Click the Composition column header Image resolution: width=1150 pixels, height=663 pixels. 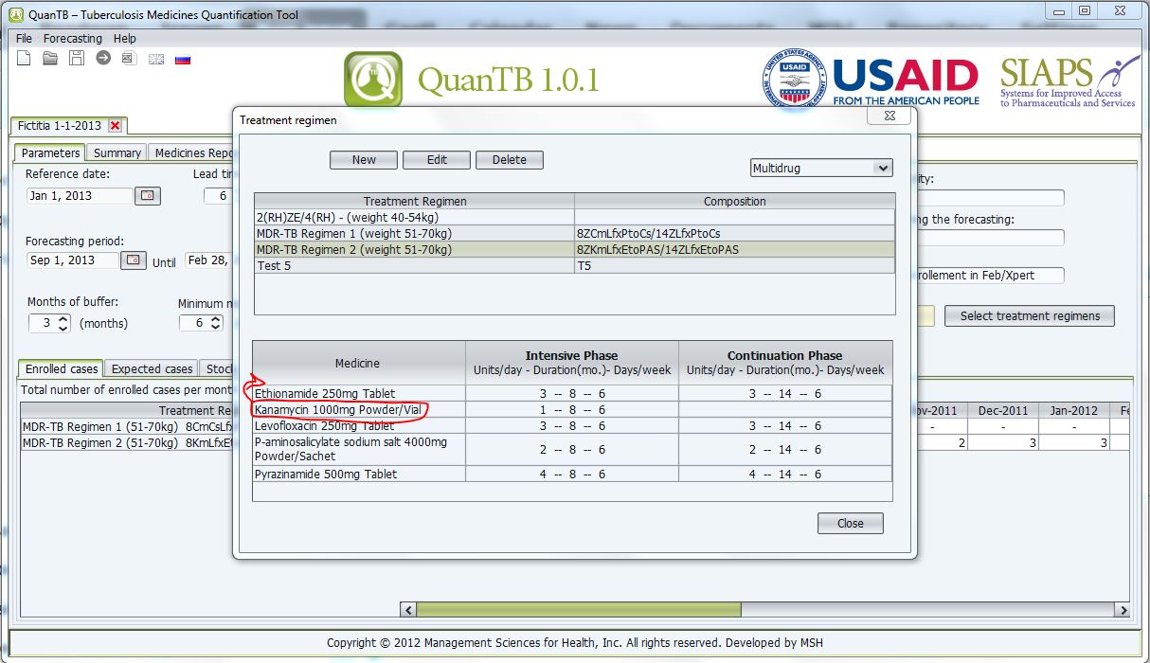pyautogui.click(x=734, y=201)
